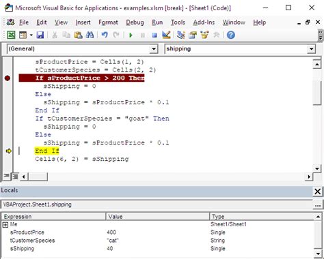Expand the Me entry in Locals

pyautogui.click(x=5, y=225)
